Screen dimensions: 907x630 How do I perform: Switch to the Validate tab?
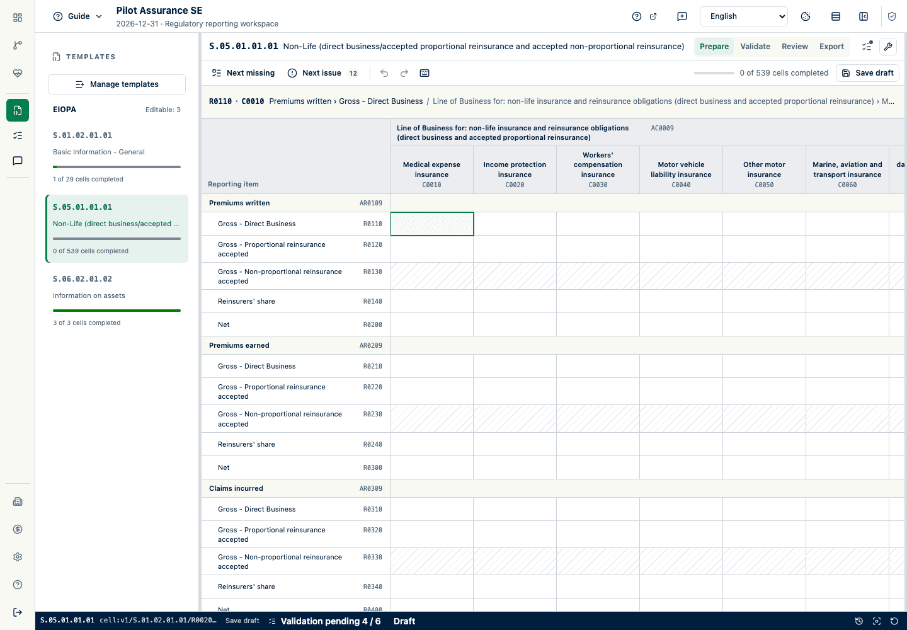pos(755,47)
